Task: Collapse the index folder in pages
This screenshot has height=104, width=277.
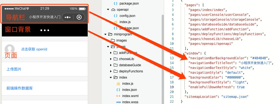Action: [111, 77]
